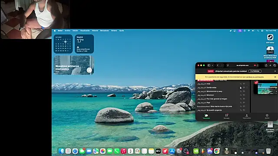Open Google Chrome from the dock

click(217, 151)
